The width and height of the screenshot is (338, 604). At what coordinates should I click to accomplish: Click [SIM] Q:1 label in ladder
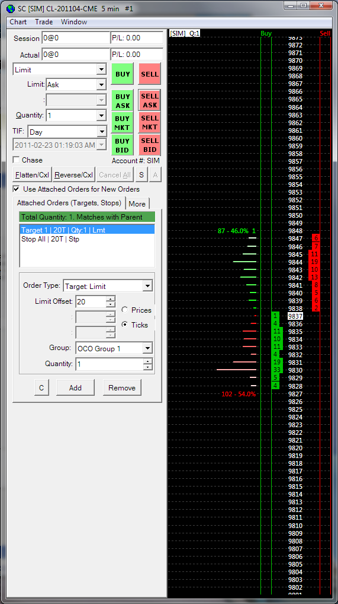[x=185, y=33]
